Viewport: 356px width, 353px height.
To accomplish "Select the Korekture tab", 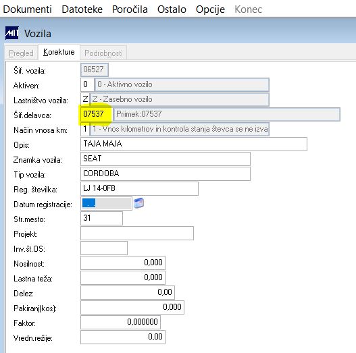I will tap(59, 52).
